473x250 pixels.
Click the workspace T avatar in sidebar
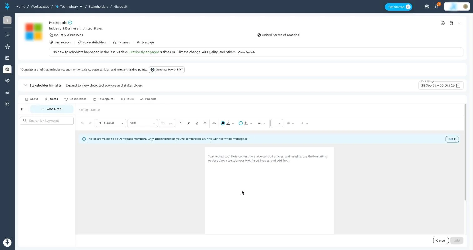pyautogui.click(x=7, y=20)
